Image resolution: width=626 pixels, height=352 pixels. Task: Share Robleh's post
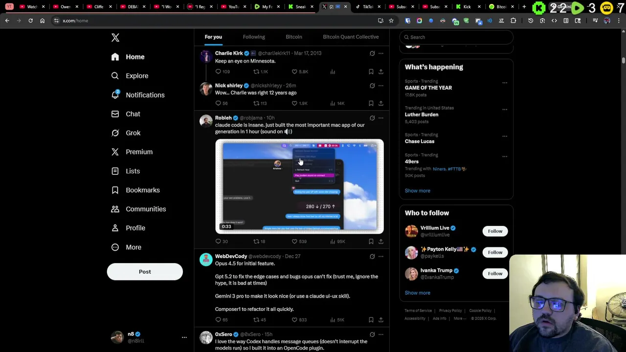pos(381,242)
